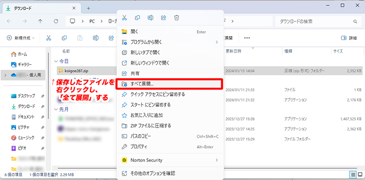This screenshot has height=180, width=365.
Task: Select すべて展開... menu entry
Action: click(170, 84)
